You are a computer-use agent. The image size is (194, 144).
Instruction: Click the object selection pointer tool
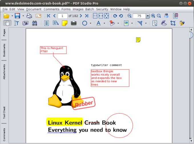[155, 23]
